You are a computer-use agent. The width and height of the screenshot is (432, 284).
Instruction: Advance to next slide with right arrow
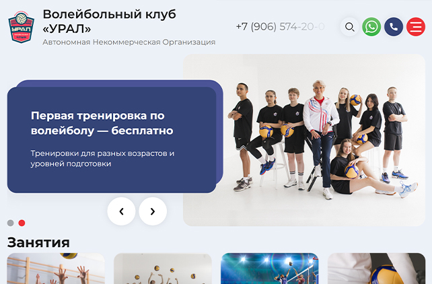(x=153, y=211)
